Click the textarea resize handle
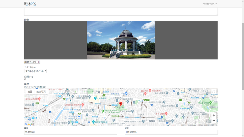The height and width of the screenshot is (137, 244). coord(217,14)
